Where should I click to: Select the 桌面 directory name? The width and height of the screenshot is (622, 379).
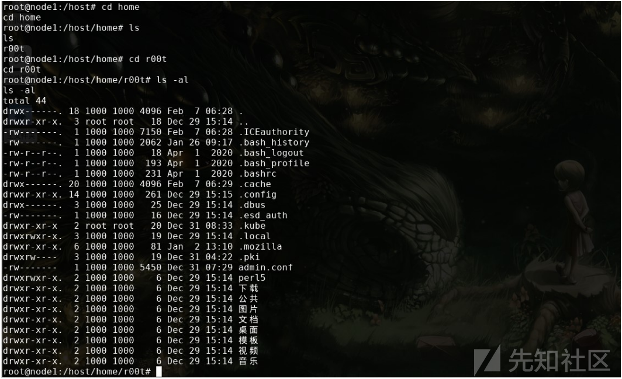(x=248, y=330)
